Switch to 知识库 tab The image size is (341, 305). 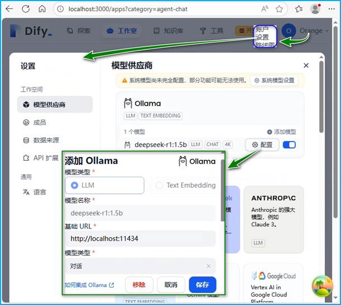tap(168, 31)
